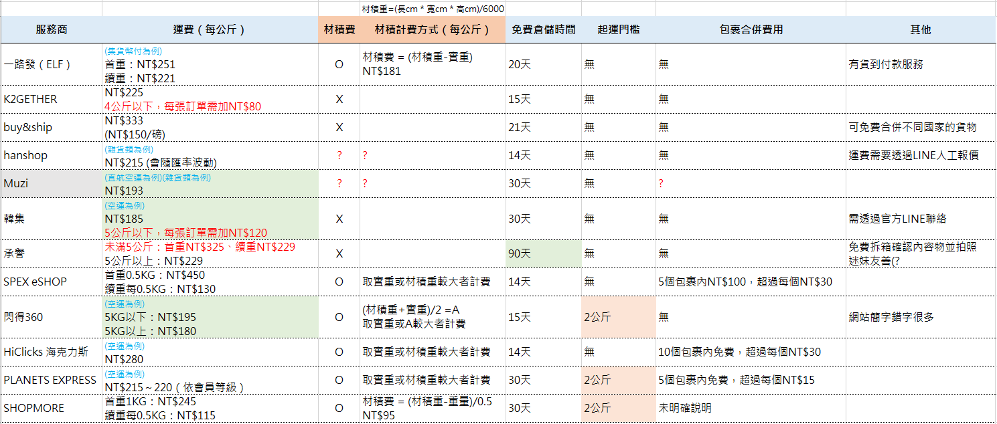997x424 pixels.
Task: Click the Muzi shipping fee cell NT$193
Action: point(210,183)
